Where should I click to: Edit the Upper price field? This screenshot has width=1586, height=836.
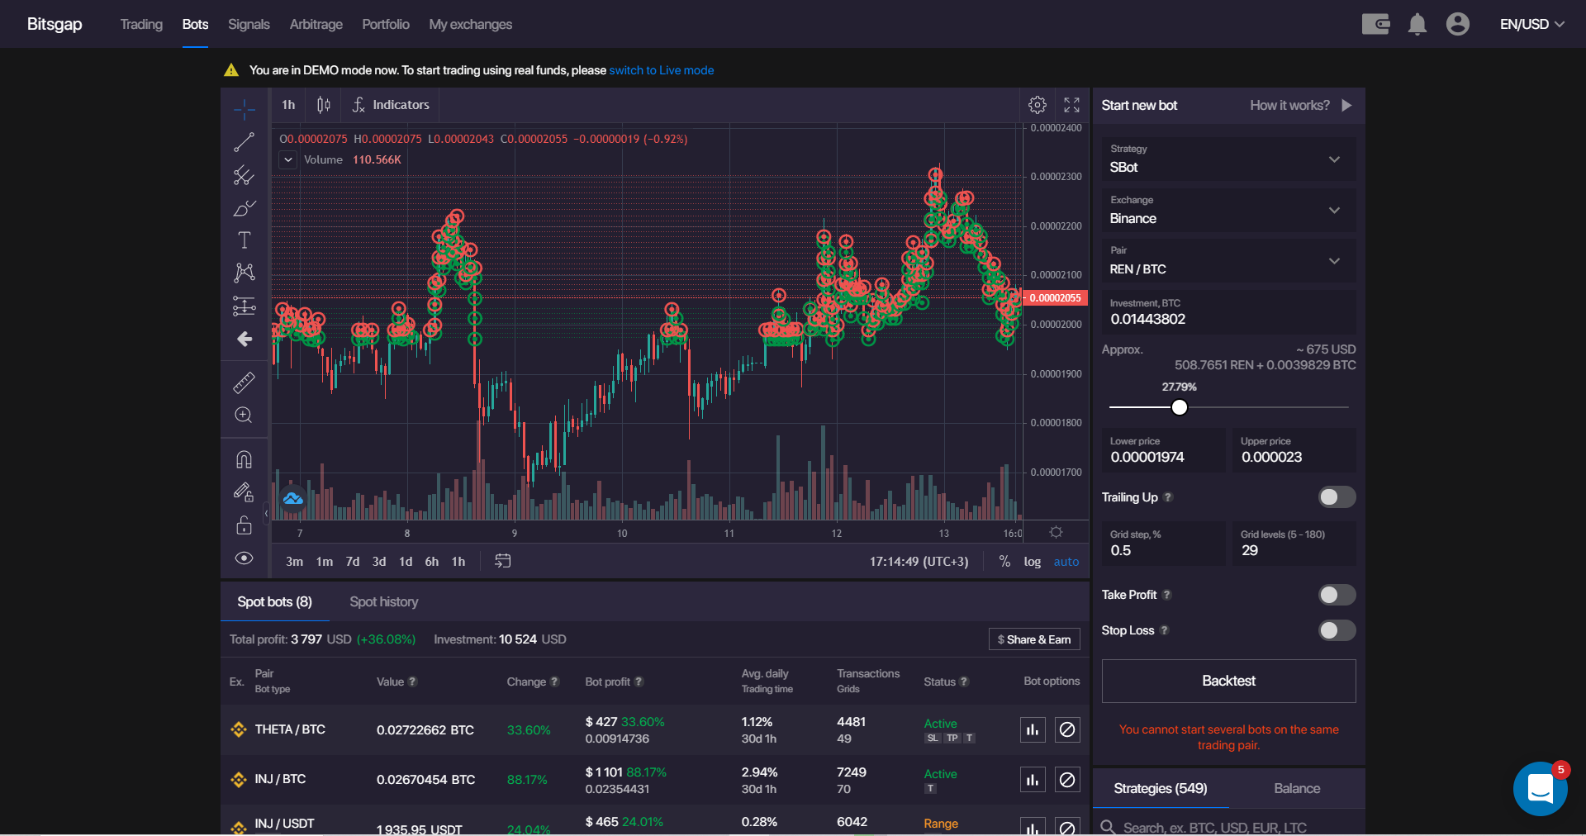point(1294,450)
